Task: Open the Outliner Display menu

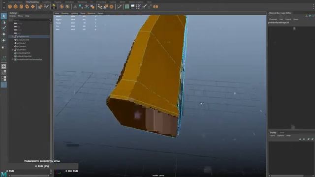Action: [12, 16]
